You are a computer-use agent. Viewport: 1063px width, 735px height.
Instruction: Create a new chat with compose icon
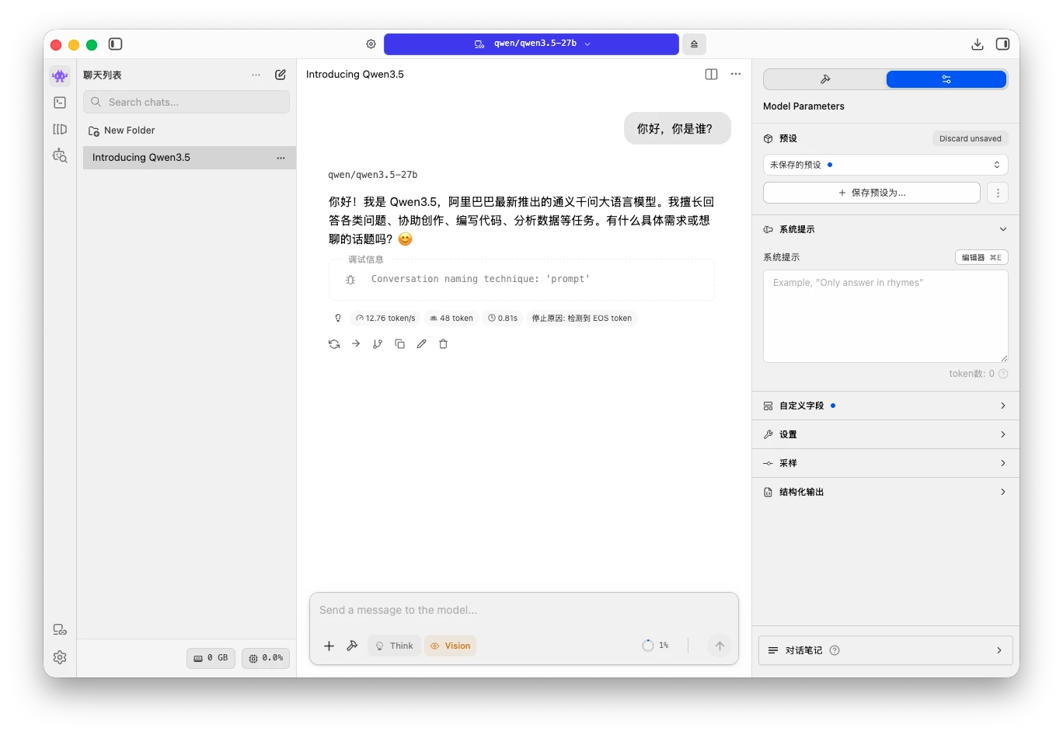click(280, 75)
